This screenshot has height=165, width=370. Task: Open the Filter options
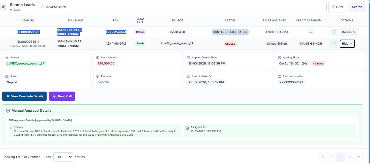337,7
